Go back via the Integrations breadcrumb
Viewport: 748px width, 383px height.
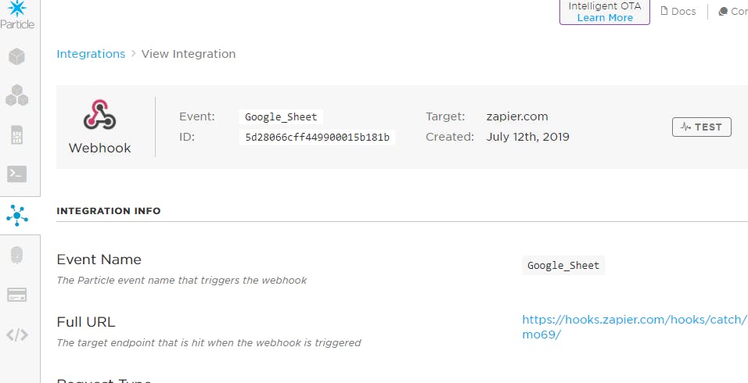click(91, 54)
